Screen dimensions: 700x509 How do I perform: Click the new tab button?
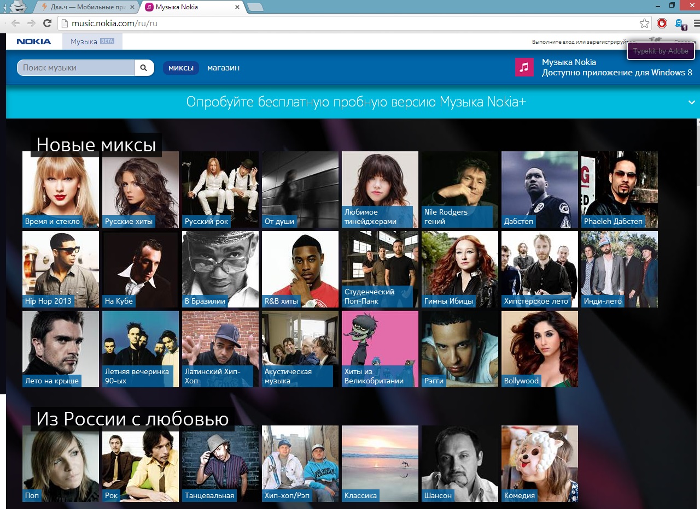point(255,7)
